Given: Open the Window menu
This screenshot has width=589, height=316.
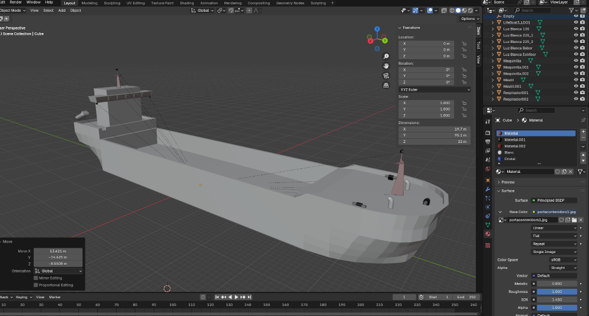Looking at the screenshot, I should point(34,2).
